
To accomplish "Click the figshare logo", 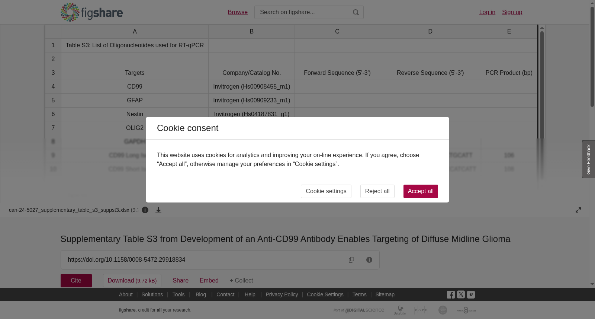I will pyautogui.click(x=91, y=12).
